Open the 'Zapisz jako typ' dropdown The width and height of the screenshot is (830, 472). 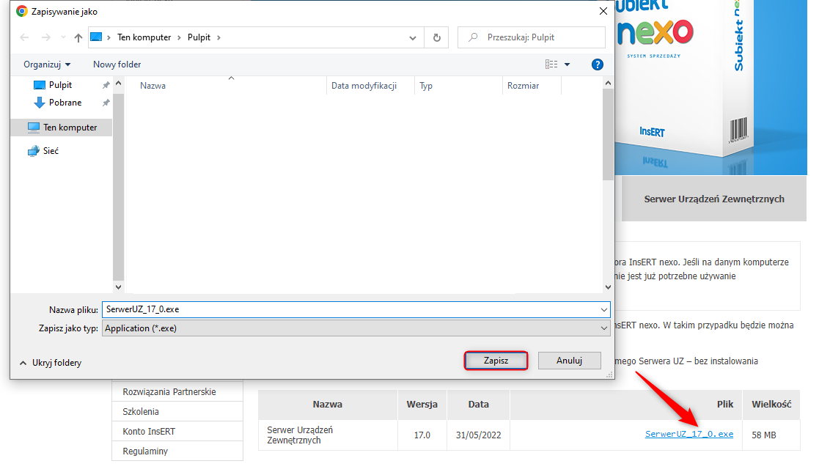pyautogui.click(x=356, y=328)
